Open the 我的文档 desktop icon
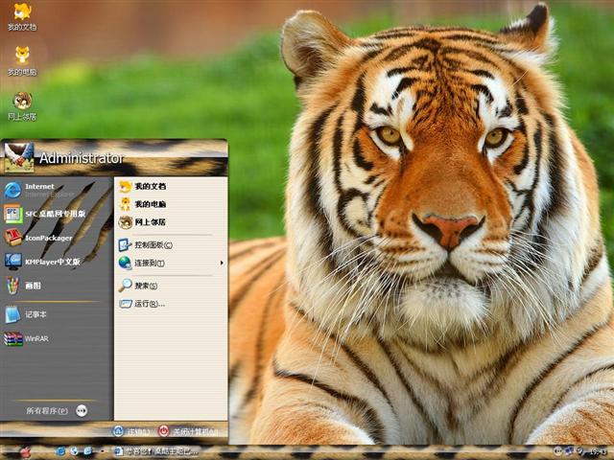Viewport: 614px width, 460px height. 22,16
